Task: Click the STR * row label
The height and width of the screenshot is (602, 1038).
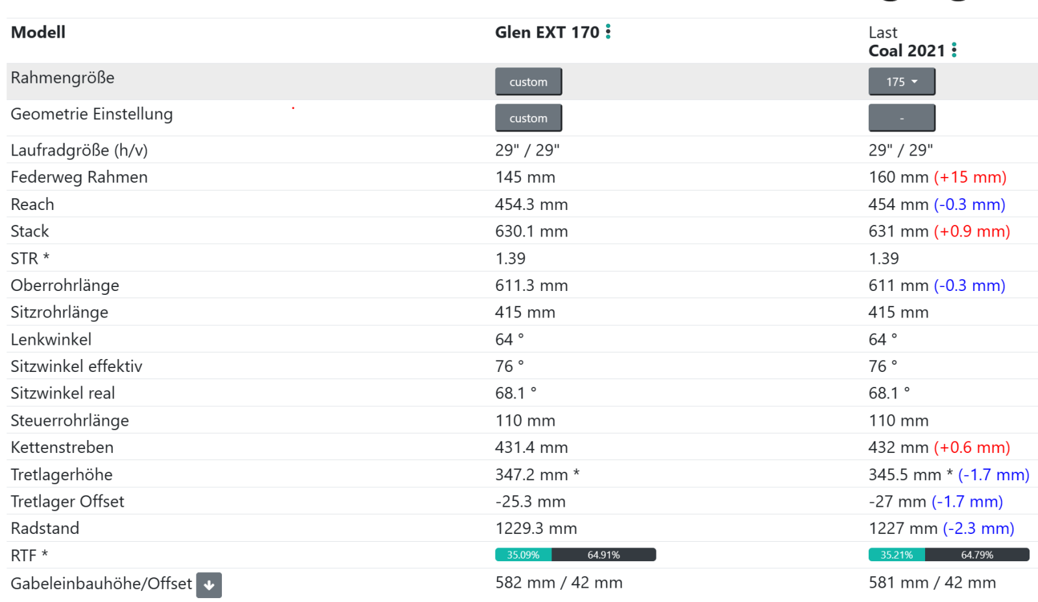Action: point(30,259)
